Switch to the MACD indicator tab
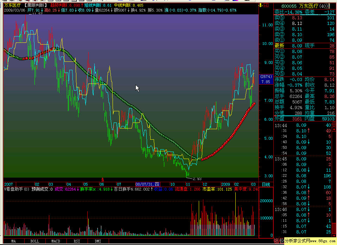The width and height of the screenshot is (337, 245). pos(56,241)
